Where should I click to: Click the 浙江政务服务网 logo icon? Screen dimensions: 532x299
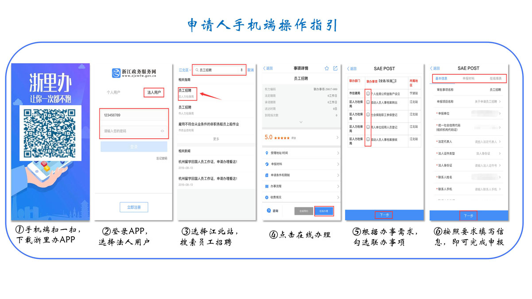pos(116,73)
